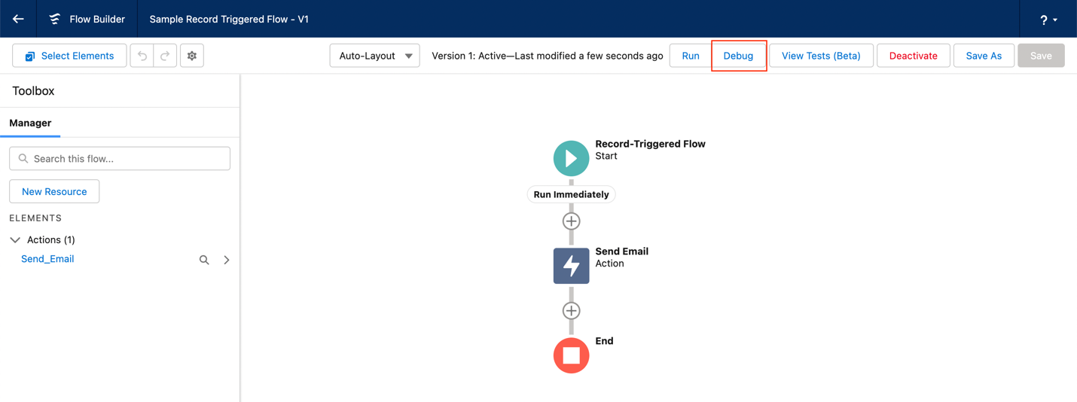
Task: Focus the Search this flow field
Action: (120, 159)
